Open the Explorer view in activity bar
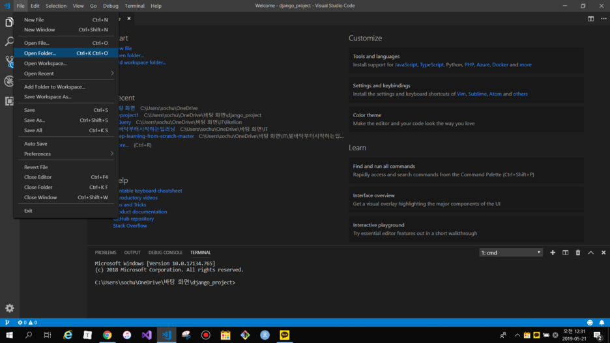Viewport: 610px width, 343px height. coord(9,22)
